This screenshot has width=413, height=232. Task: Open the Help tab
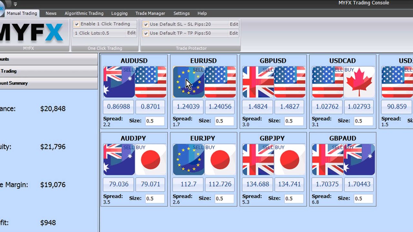[202, 14]
